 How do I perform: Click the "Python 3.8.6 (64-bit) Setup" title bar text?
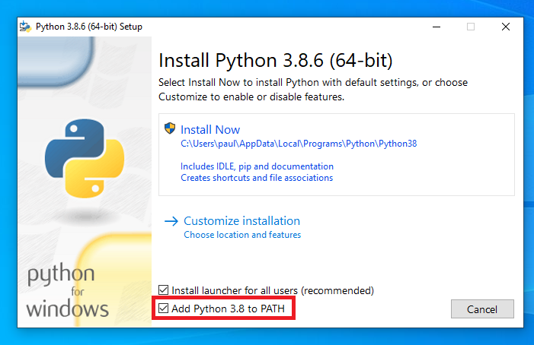[89, 27]
